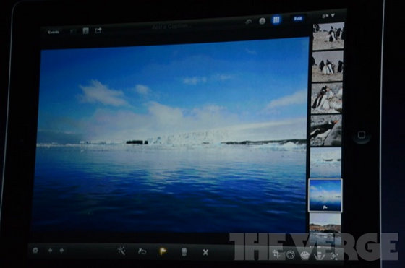Open the help question mark icon
405x268 pixels.
coord(262,21)
